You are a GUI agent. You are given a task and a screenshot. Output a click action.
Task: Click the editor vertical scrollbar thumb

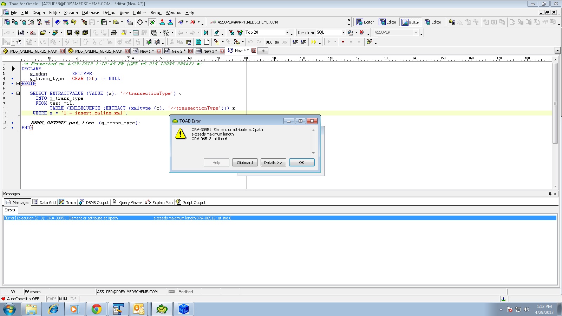coord(555,103)
